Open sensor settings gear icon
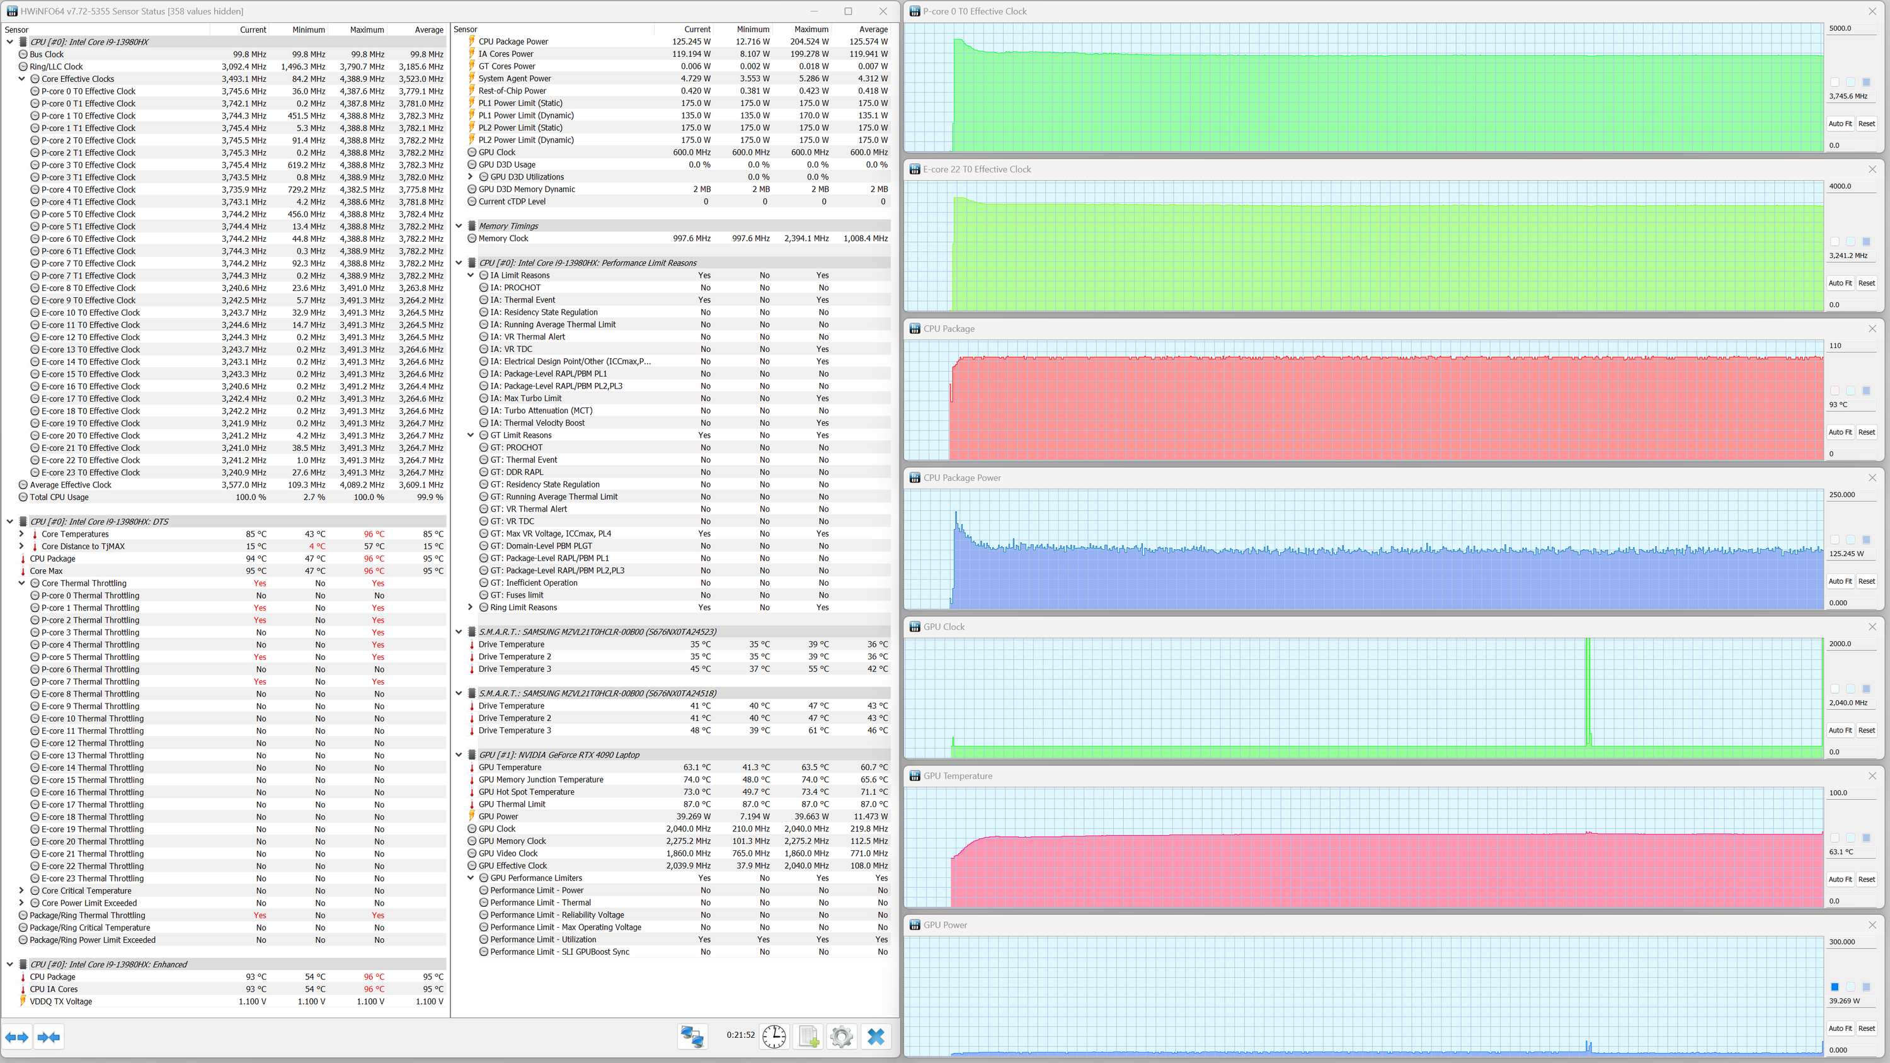Screen dimensions: 1890x1063 pos(842,1036)
